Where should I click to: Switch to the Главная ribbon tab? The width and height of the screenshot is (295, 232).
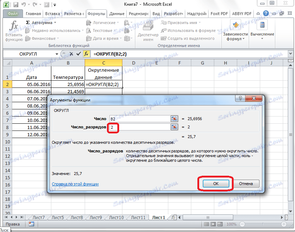(x=33, y=14)
